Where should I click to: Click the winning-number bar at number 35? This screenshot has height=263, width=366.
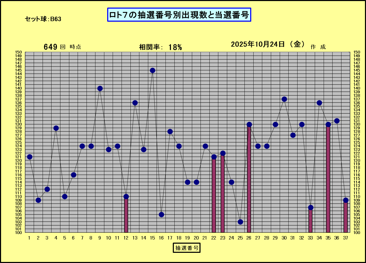tap(328, 180)
